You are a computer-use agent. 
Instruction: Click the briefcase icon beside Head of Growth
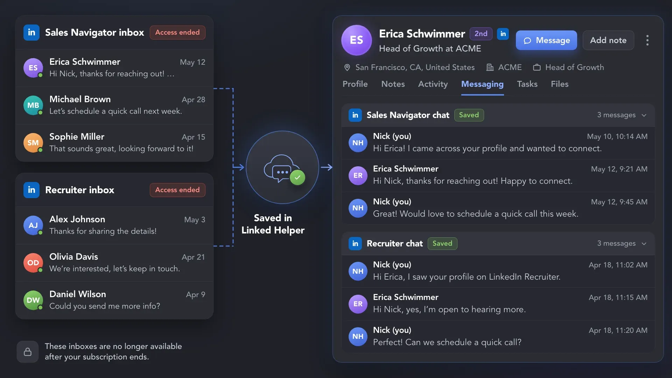point(537,68)
